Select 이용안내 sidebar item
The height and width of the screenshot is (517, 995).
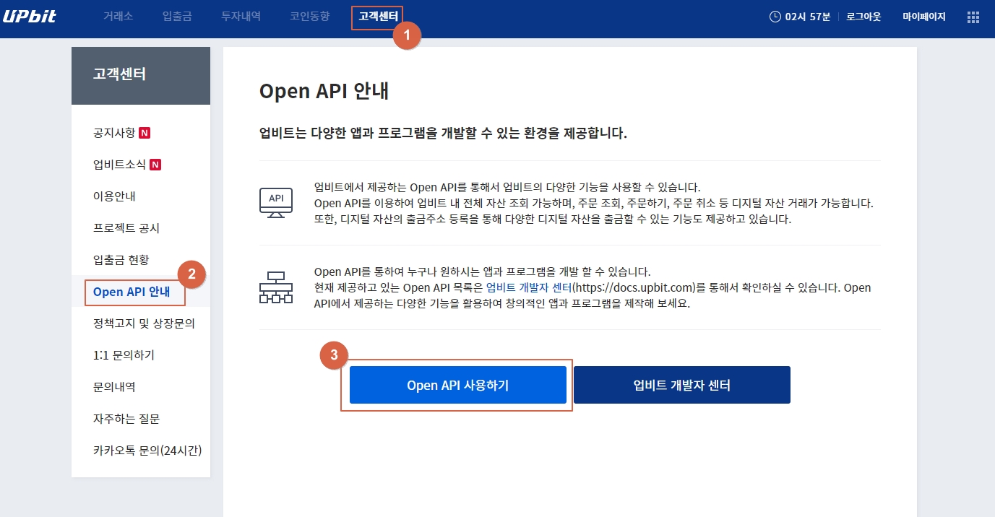114,196
